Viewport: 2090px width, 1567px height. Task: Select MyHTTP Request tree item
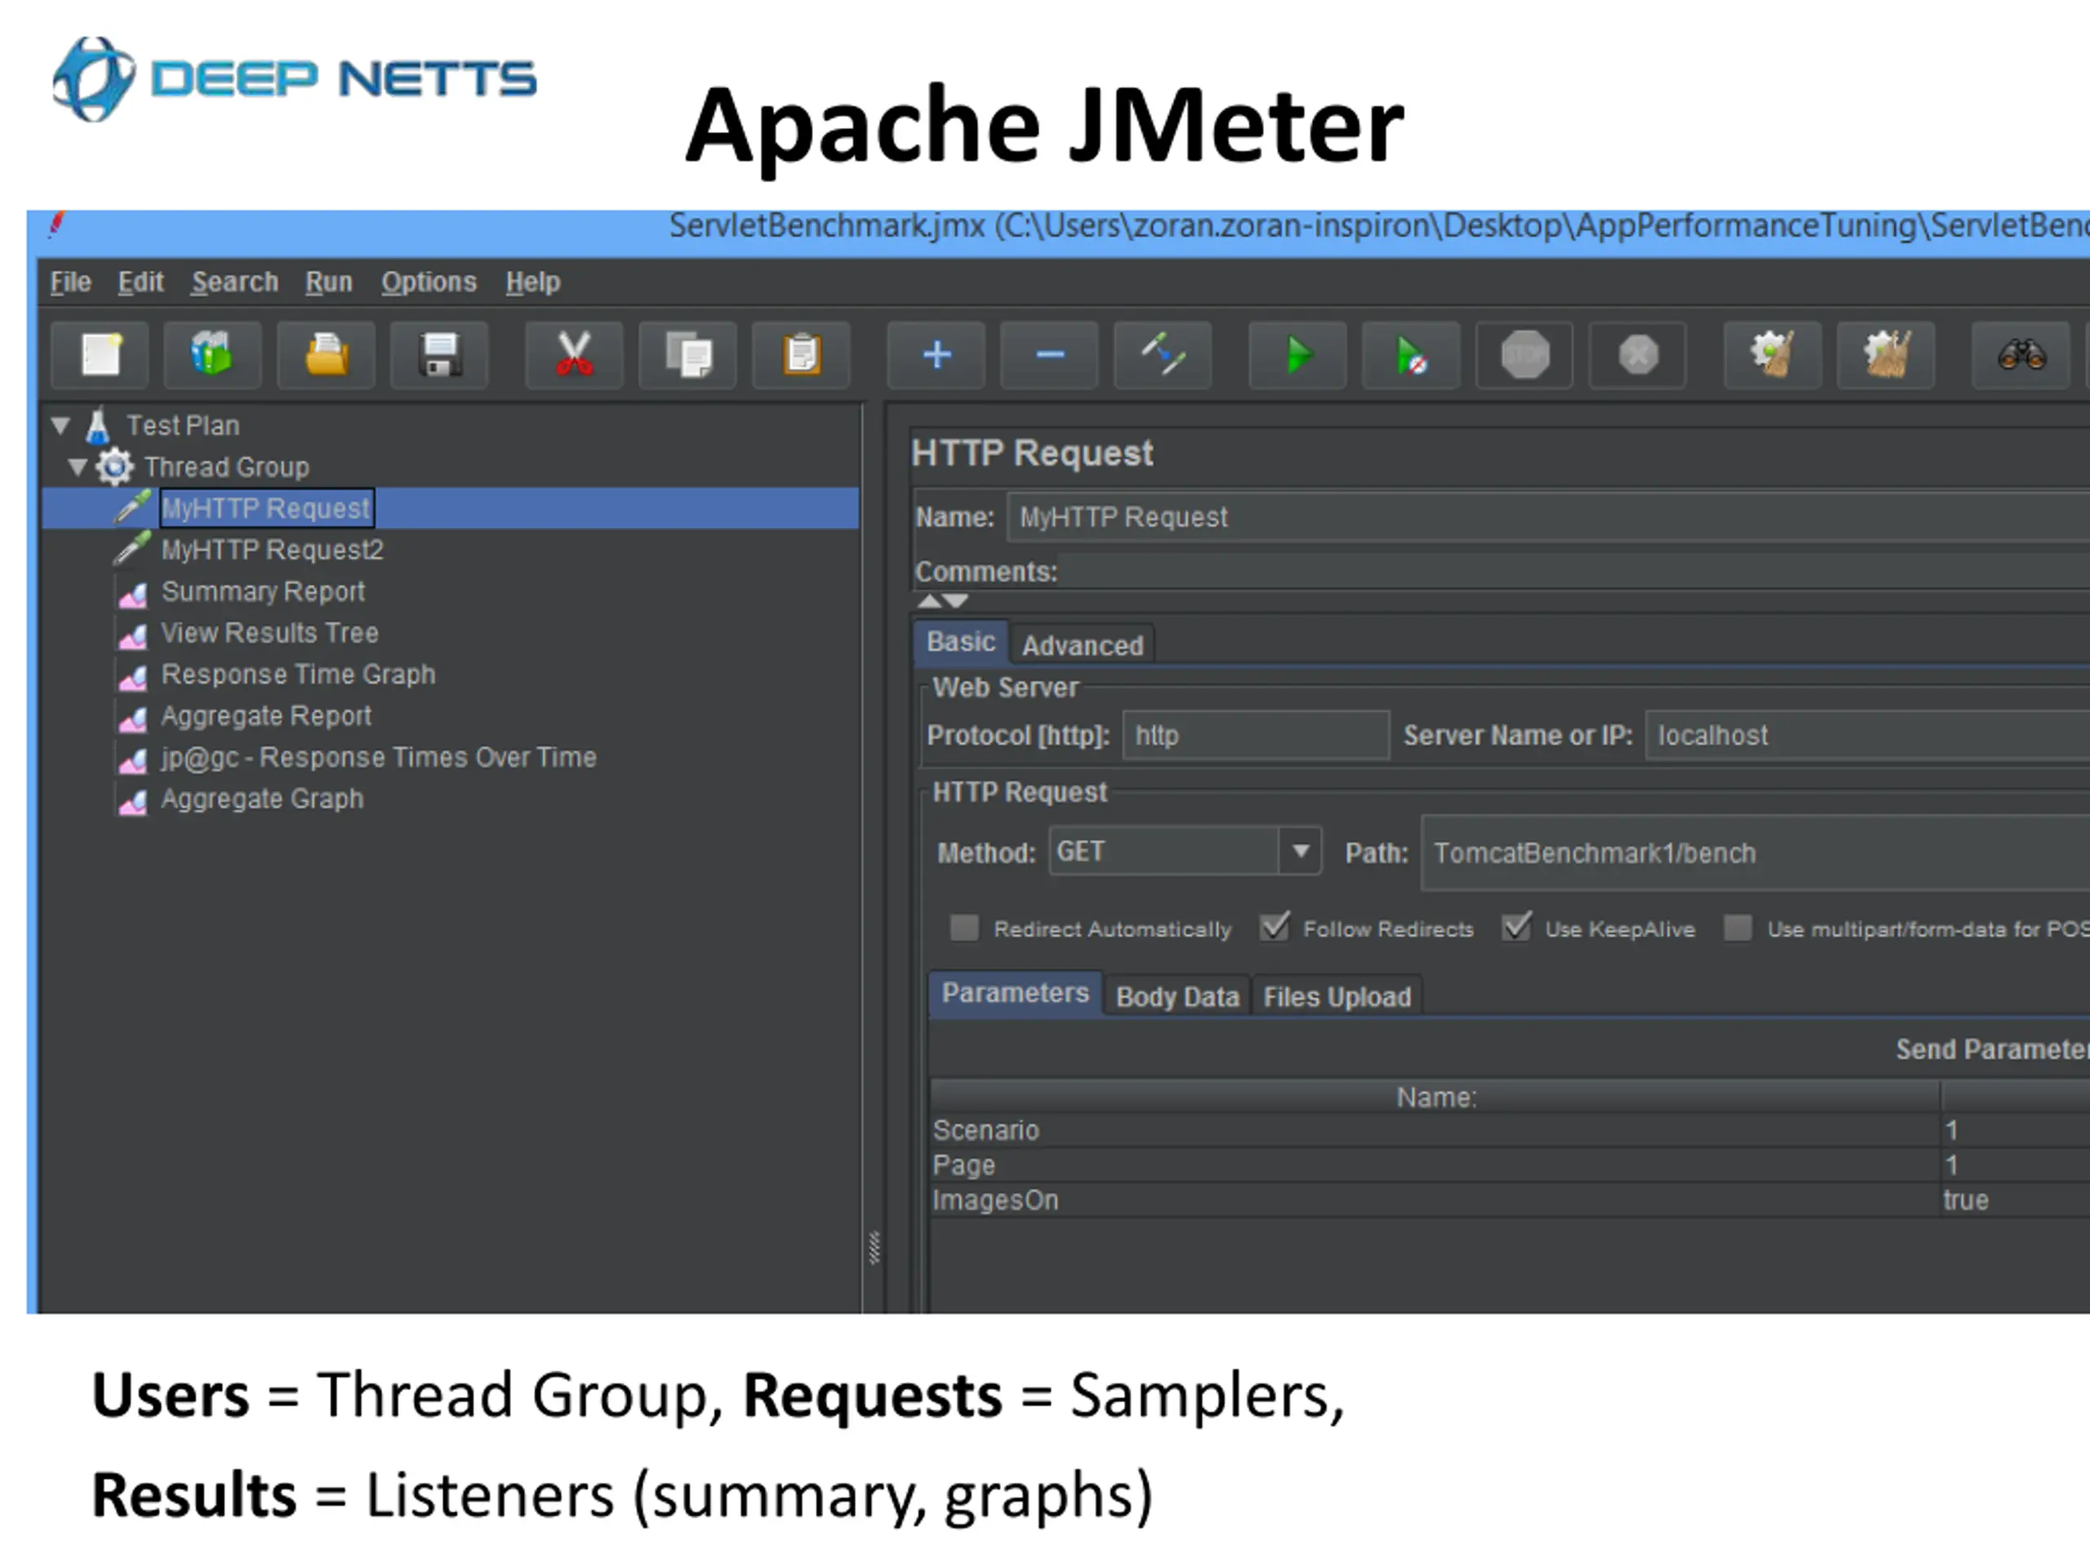pyautogui.click(x=265, y=508)
